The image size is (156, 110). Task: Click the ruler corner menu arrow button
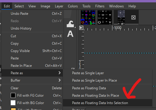pyautogui.click(x=81, y=28)
